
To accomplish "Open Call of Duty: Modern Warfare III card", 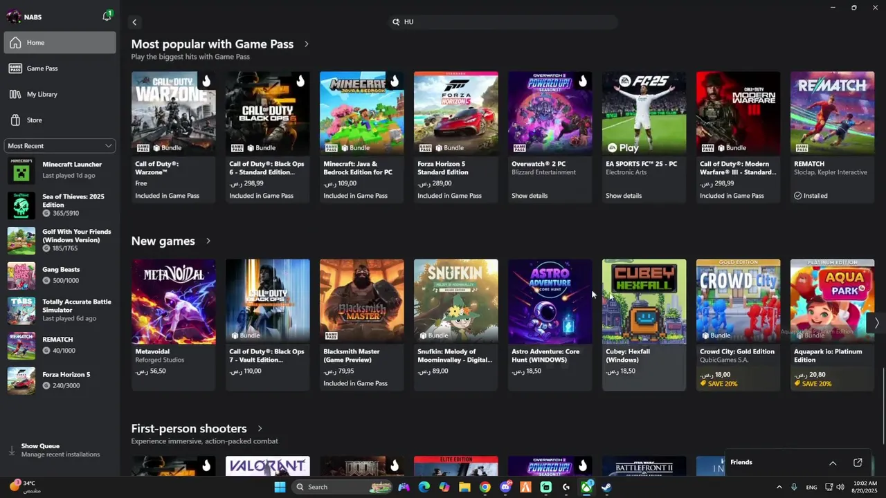I will [x=739, y=137].
